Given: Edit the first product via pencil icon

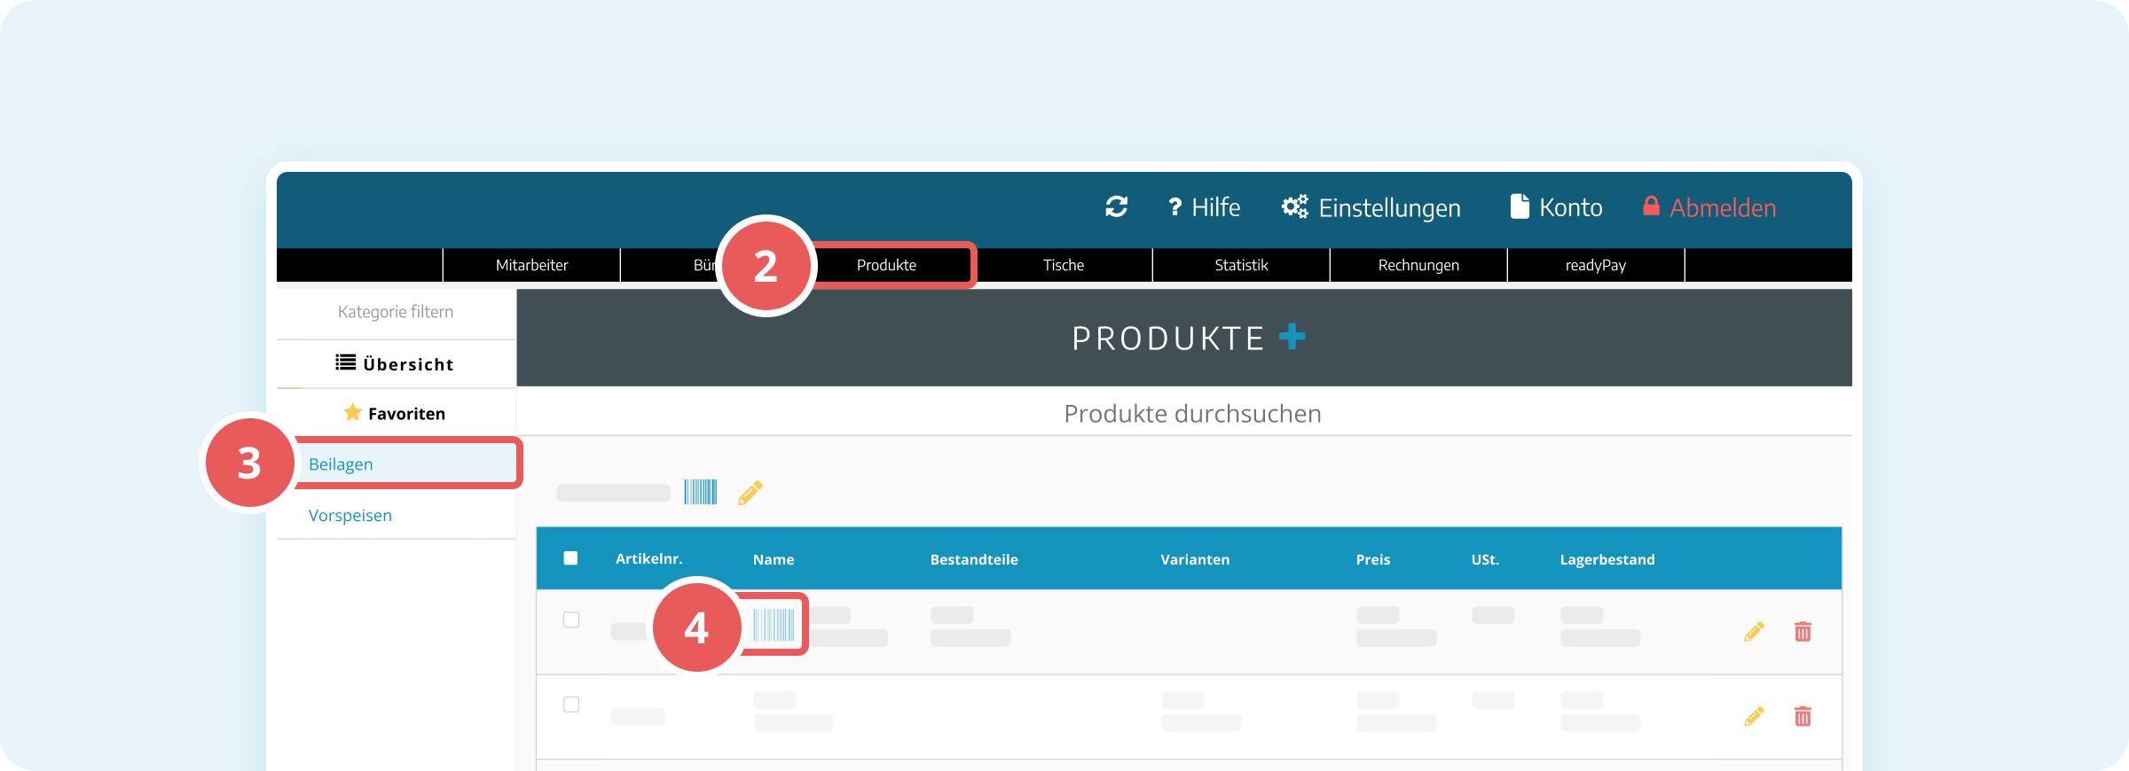Looking at the screenshot, I should click(x=1754, y=632).
